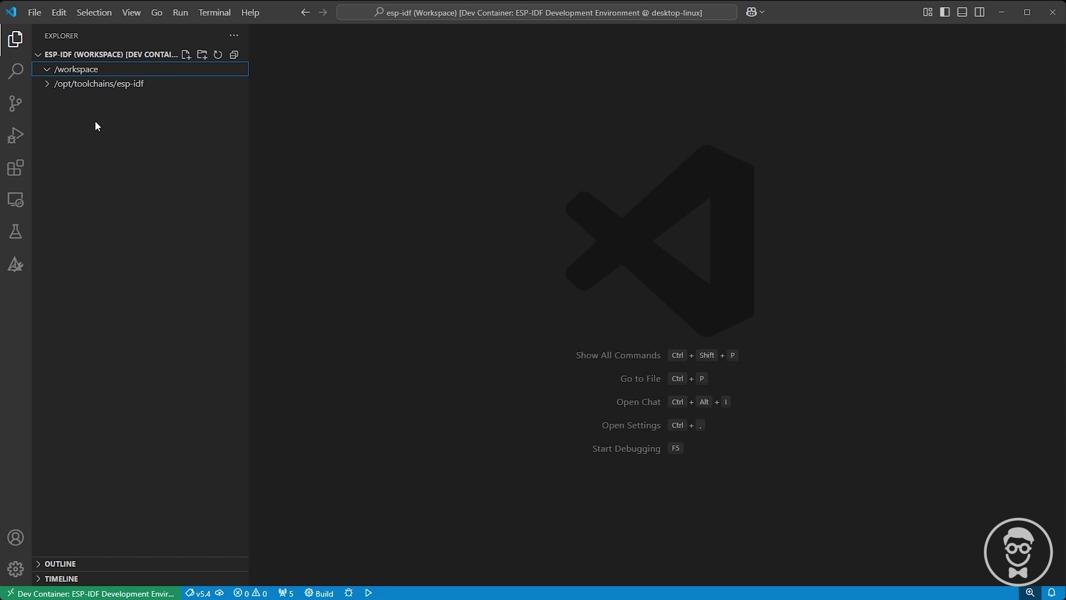Click the command center search box
Screen dimensions: 1066x600
[x=537, y=12]
